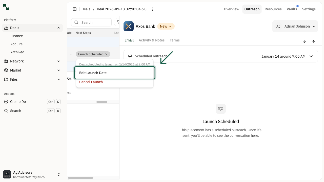324x182 pixels.
Task: Click Cancel Launch in the open menu
Action: 91,82
